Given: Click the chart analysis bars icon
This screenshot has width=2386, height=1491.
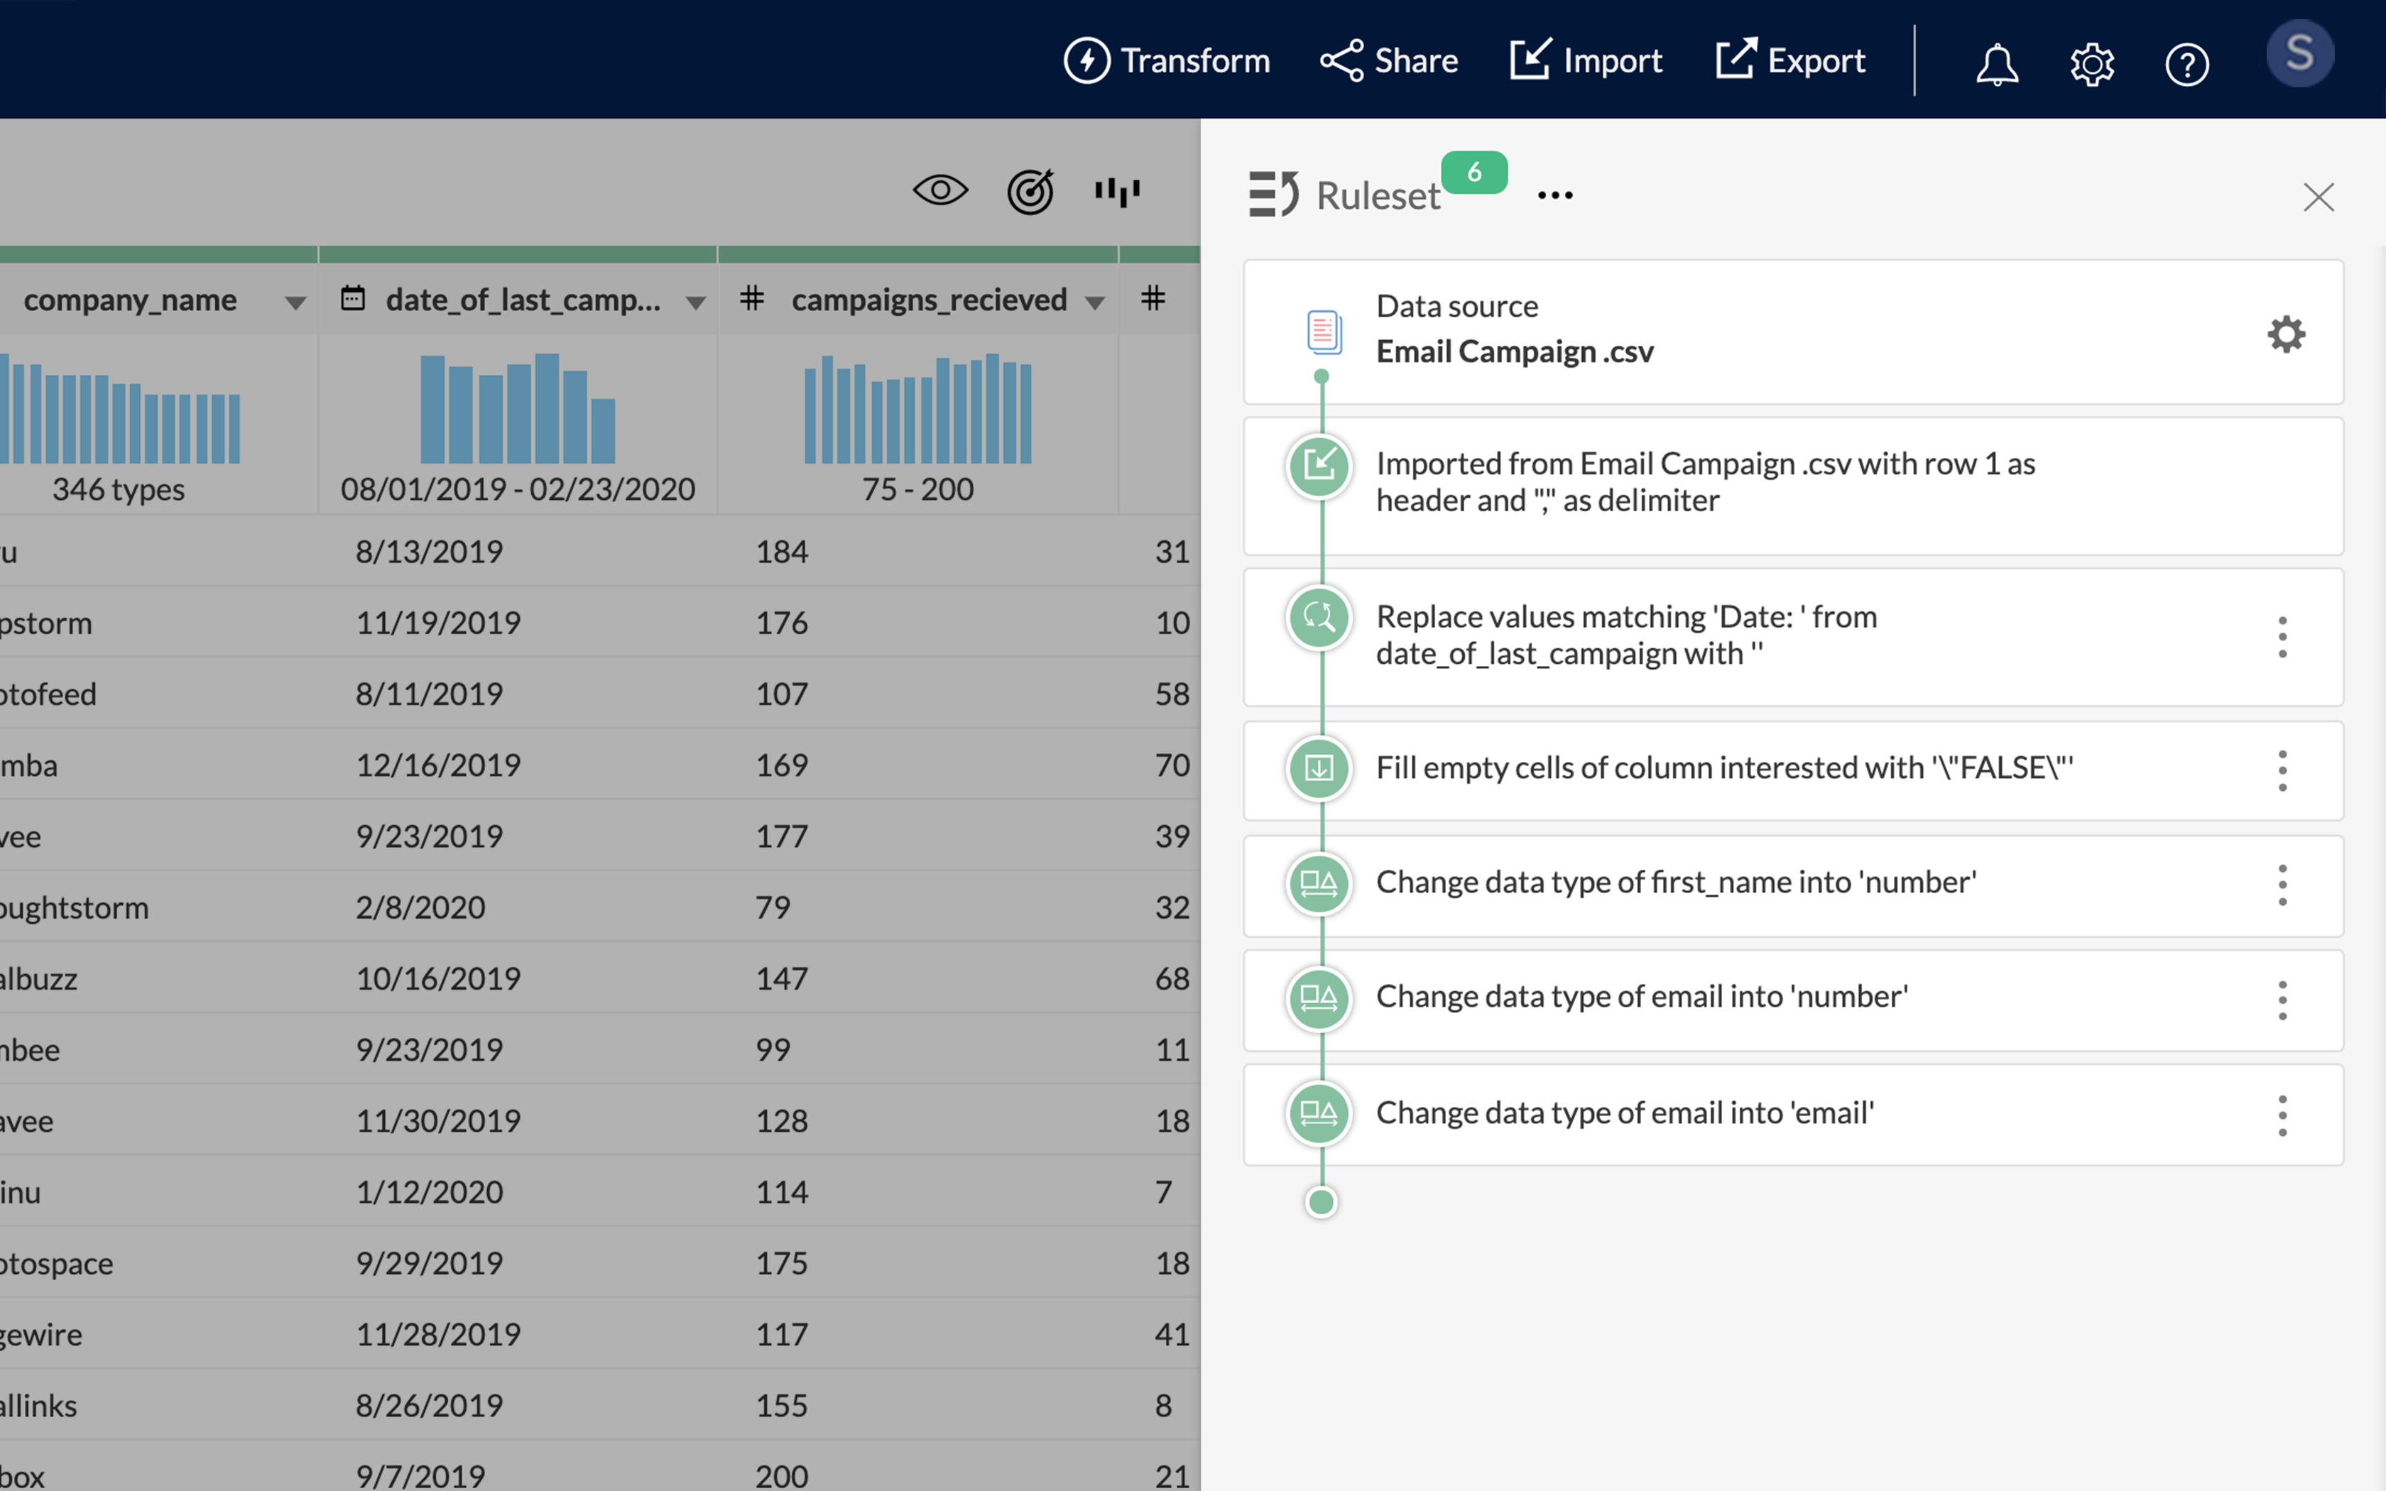Looking at the screenshot, I should 1117,191.
